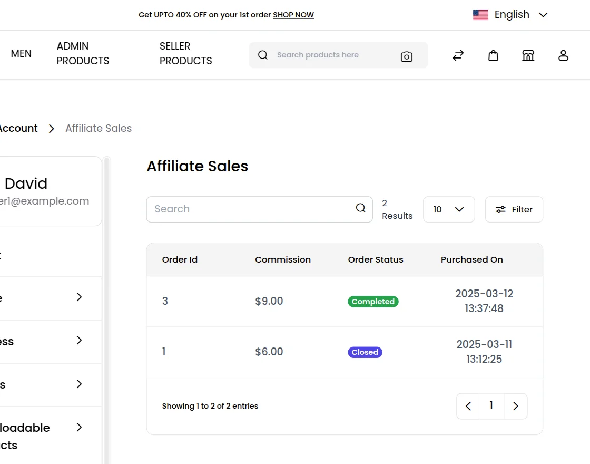This screenshot has width=590, height=464.
Task: Open the MEN menu item
Action: [x=21, y=54]
